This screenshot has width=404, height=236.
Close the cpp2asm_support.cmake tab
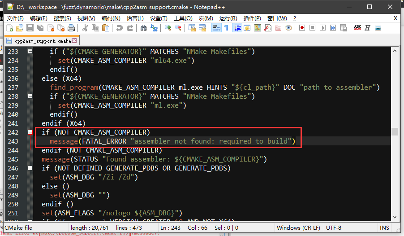(74, 40)
